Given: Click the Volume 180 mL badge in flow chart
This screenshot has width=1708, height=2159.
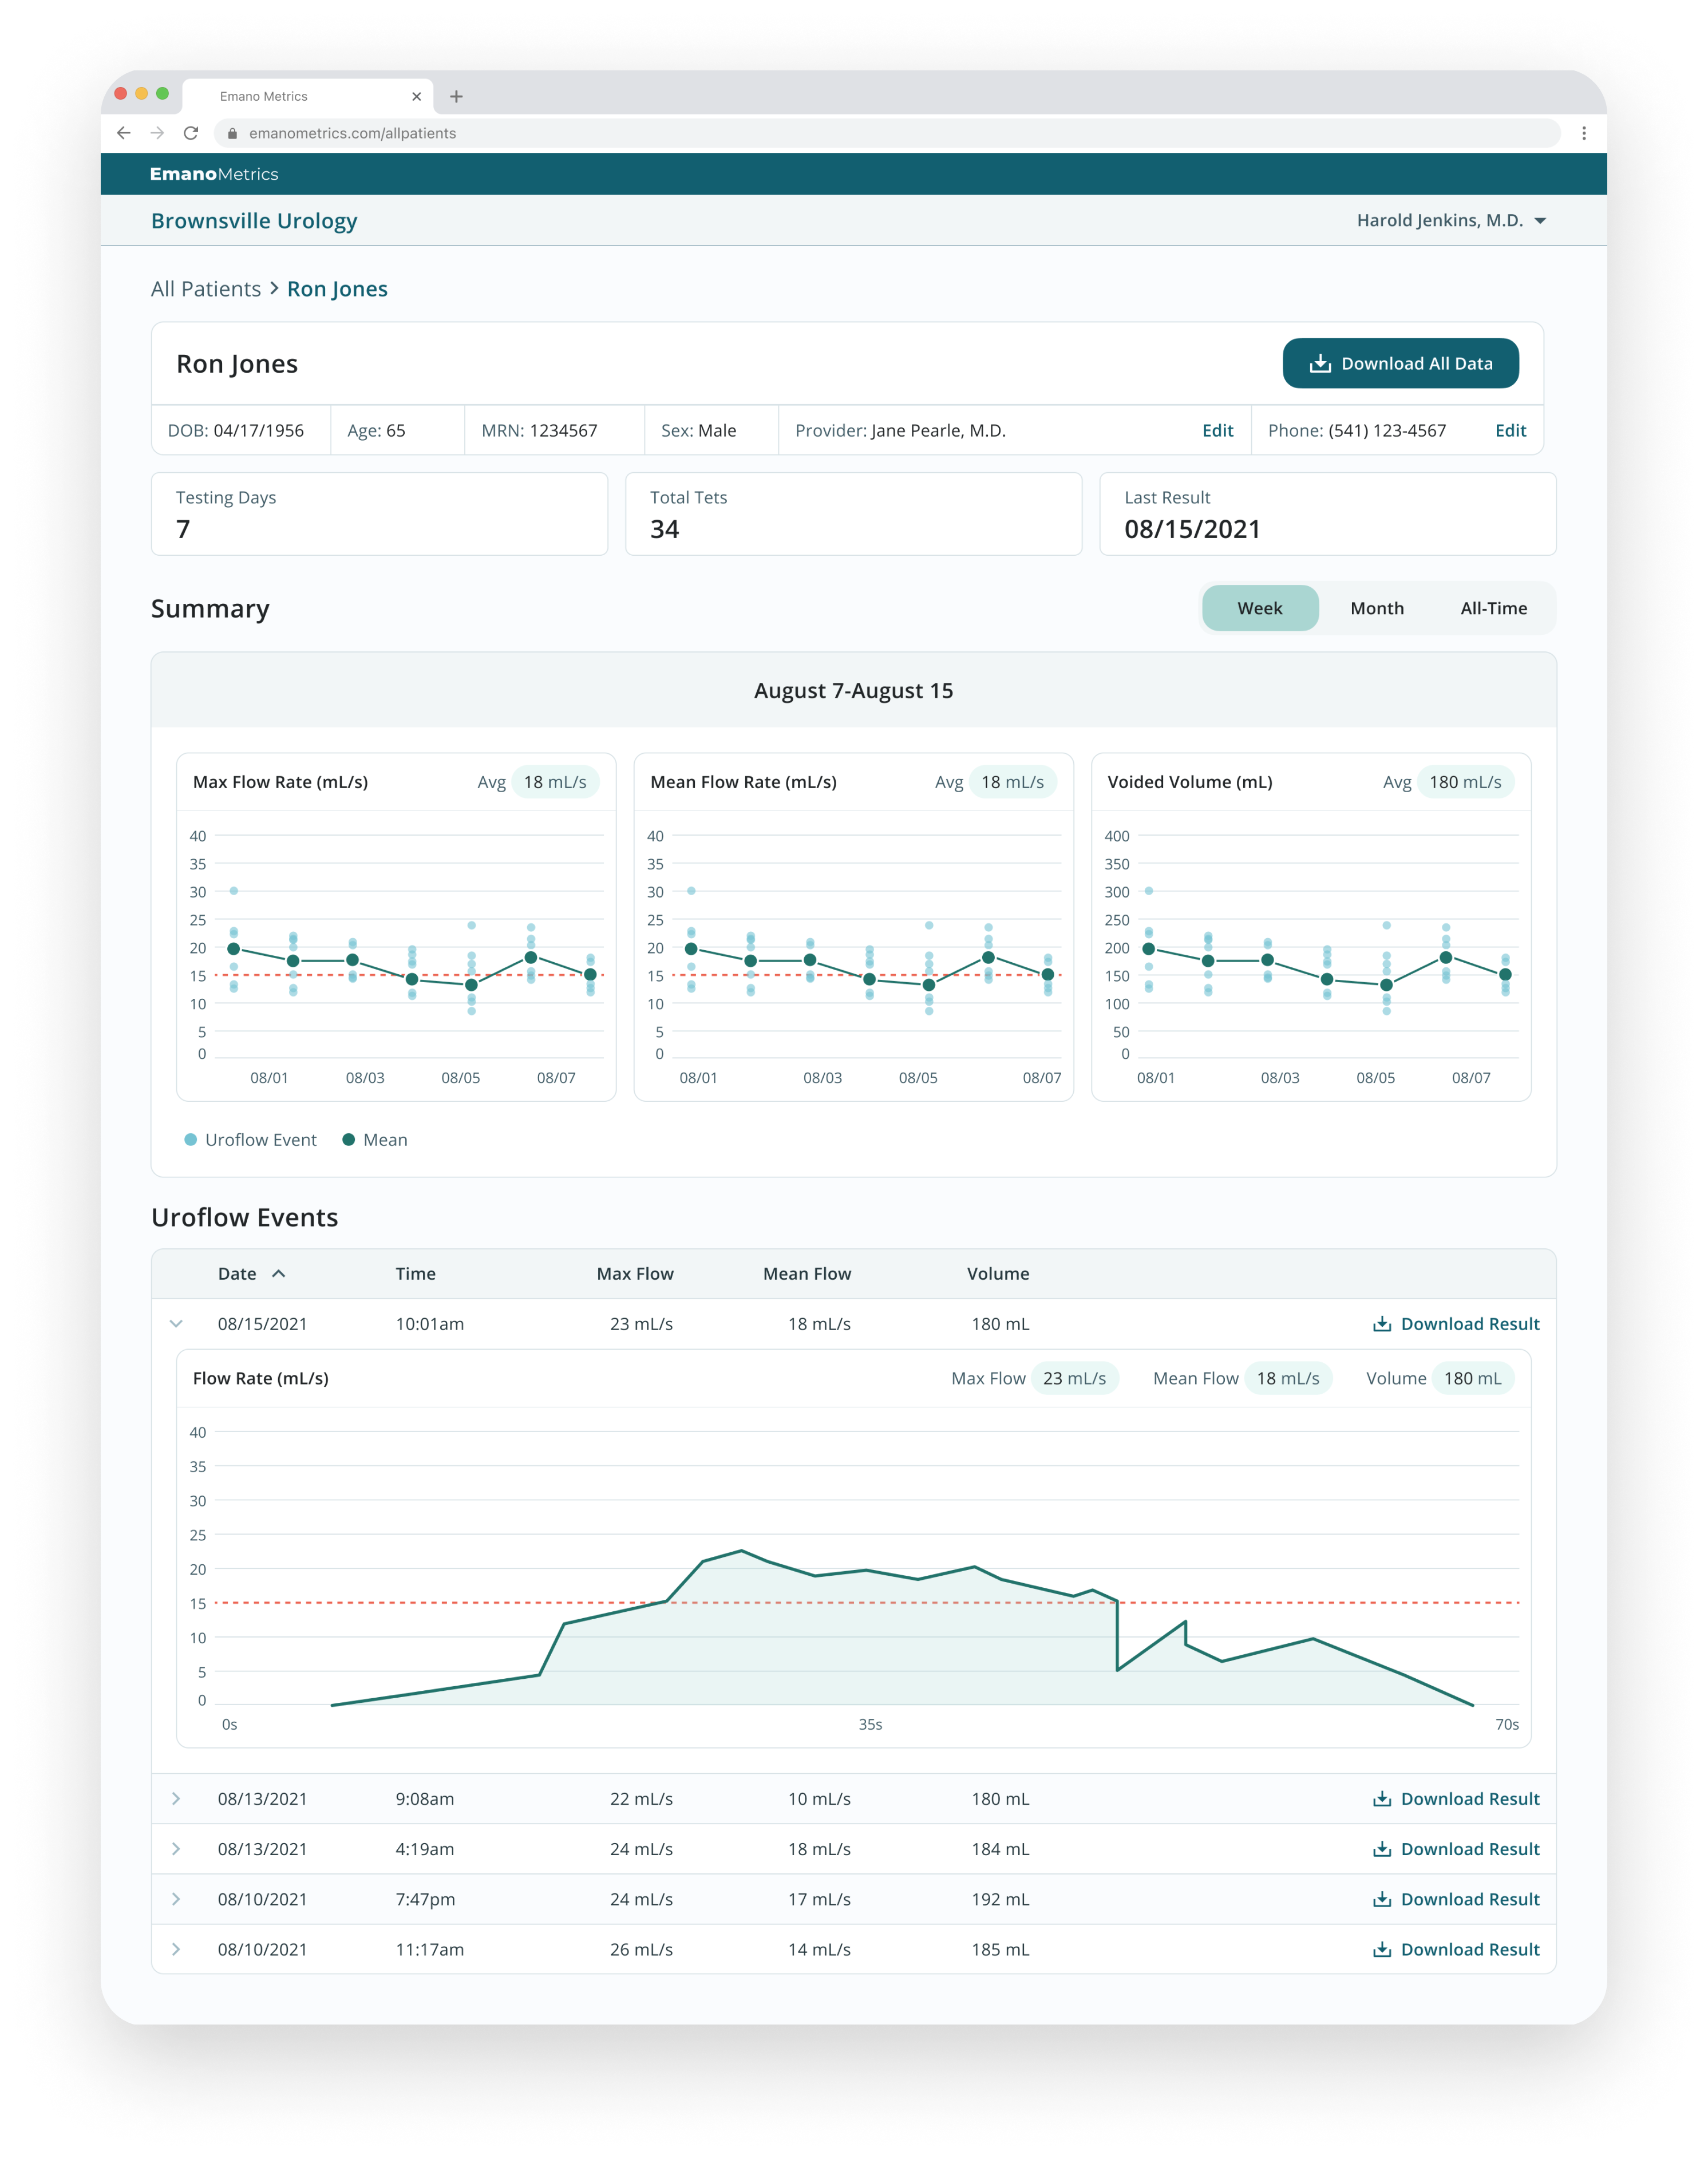Looking at the screenshot, I should click(x=1472, y=1378).
